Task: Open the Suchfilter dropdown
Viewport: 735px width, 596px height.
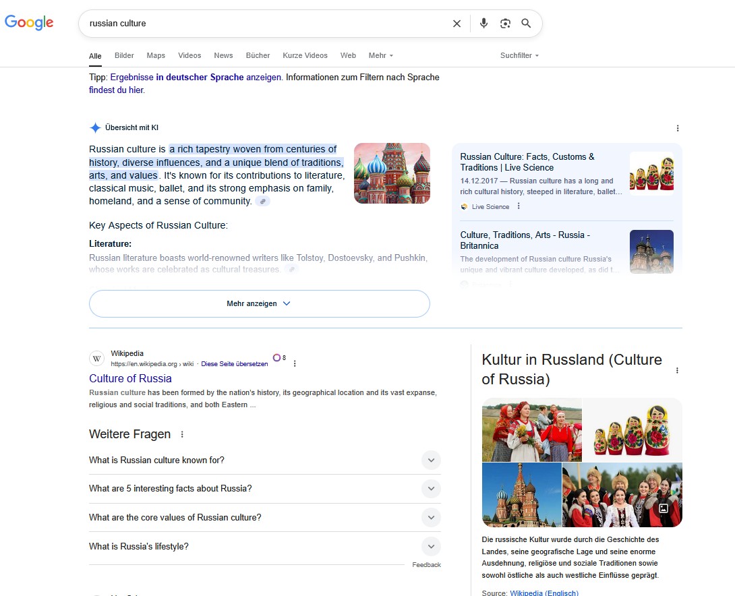Action: click(x=519, y=55)
